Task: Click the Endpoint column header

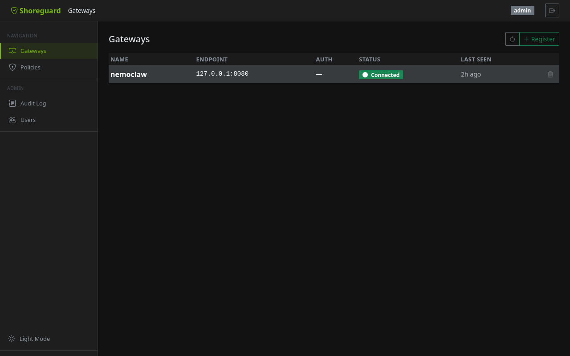Action: (x=212, y=59)
